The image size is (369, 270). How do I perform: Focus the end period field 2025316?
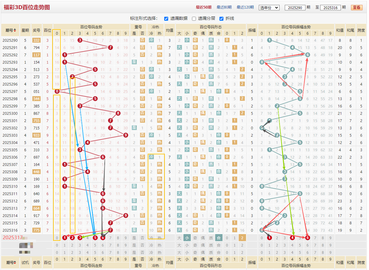point(331,8)
